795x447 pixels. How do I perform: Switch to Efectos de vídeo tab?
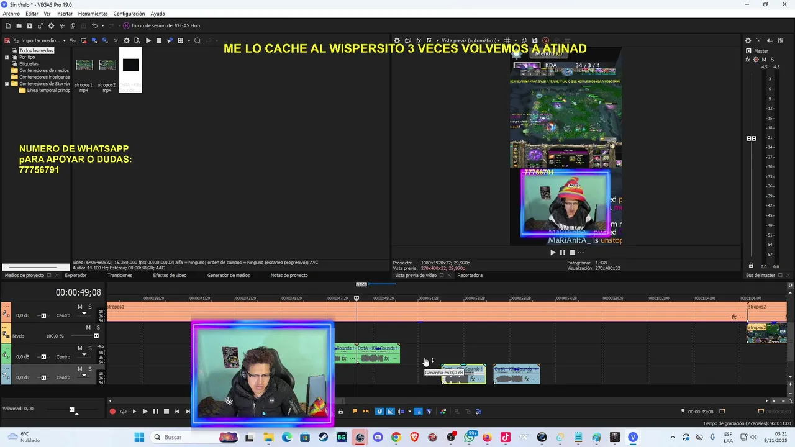point(170,275)
